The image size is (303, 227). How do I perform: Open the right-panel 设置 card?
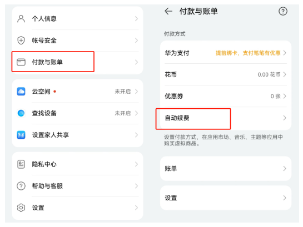[x=226, y=198]
